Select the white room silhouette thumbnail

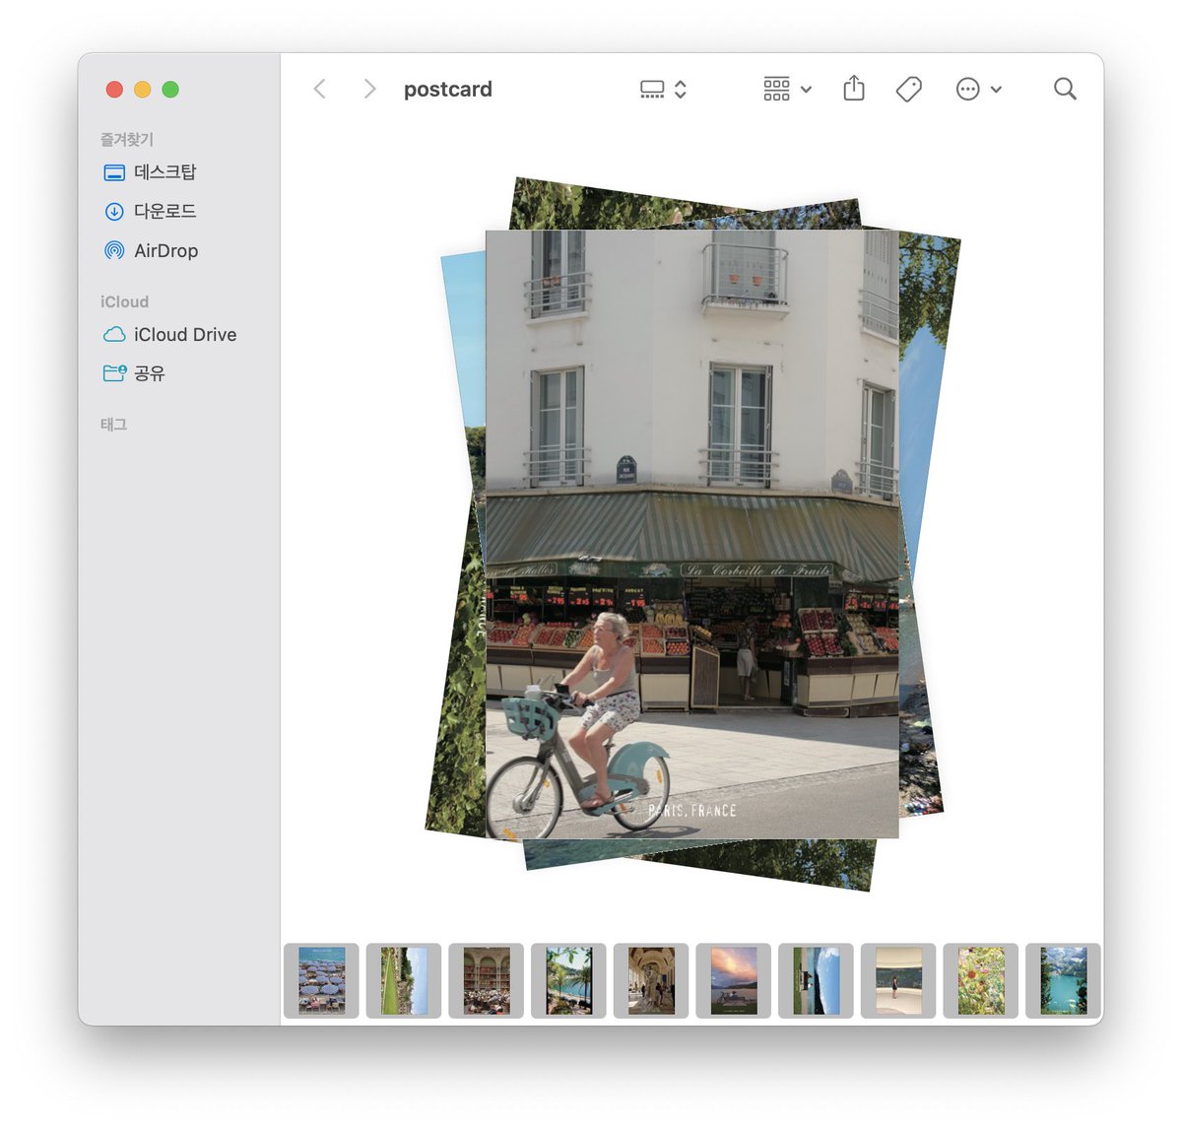coord(898,980)
